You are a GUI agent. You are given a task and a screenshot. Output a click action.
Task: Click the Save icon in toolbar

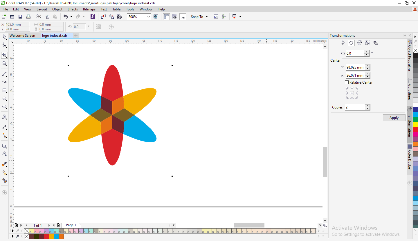click(20, 17)
